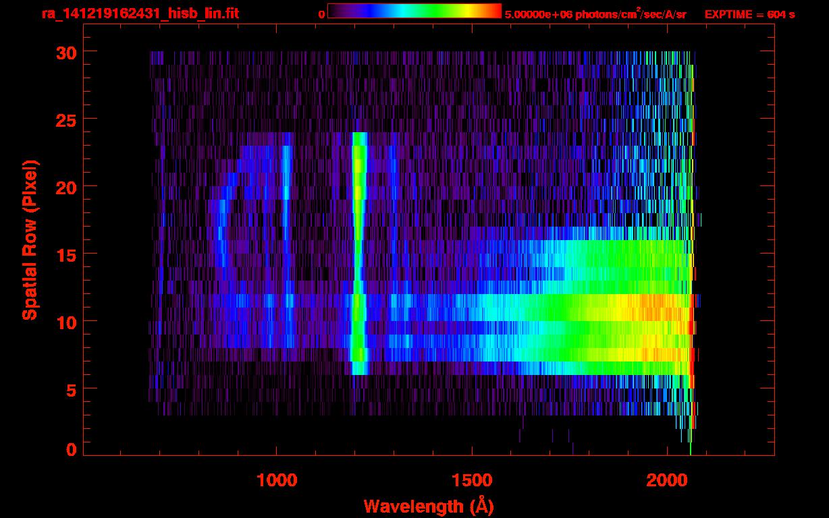Click the 1500 wavelength tick label
The height and width of the screenshot is (518, 829).
(471, 480)
